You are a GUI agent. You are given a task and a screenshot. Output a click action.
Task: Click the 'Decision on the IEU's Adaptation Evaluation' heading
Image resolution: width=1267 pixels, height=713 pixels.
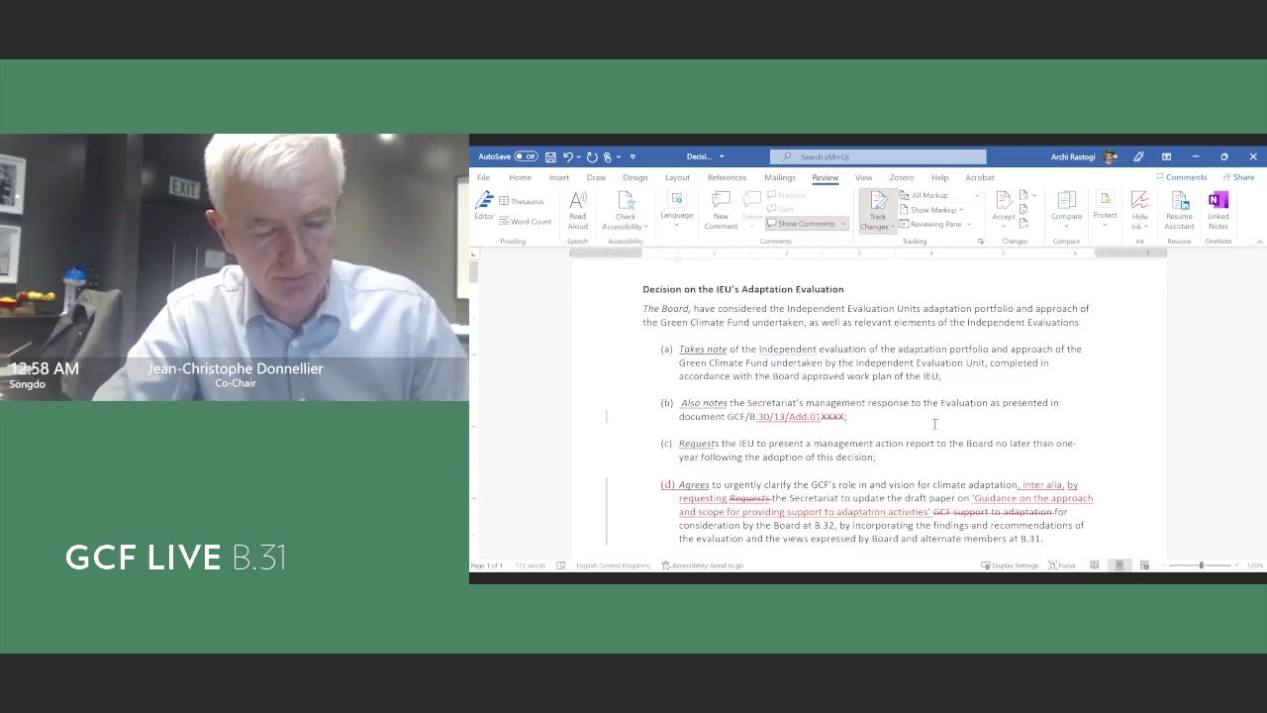pos(742,289)
